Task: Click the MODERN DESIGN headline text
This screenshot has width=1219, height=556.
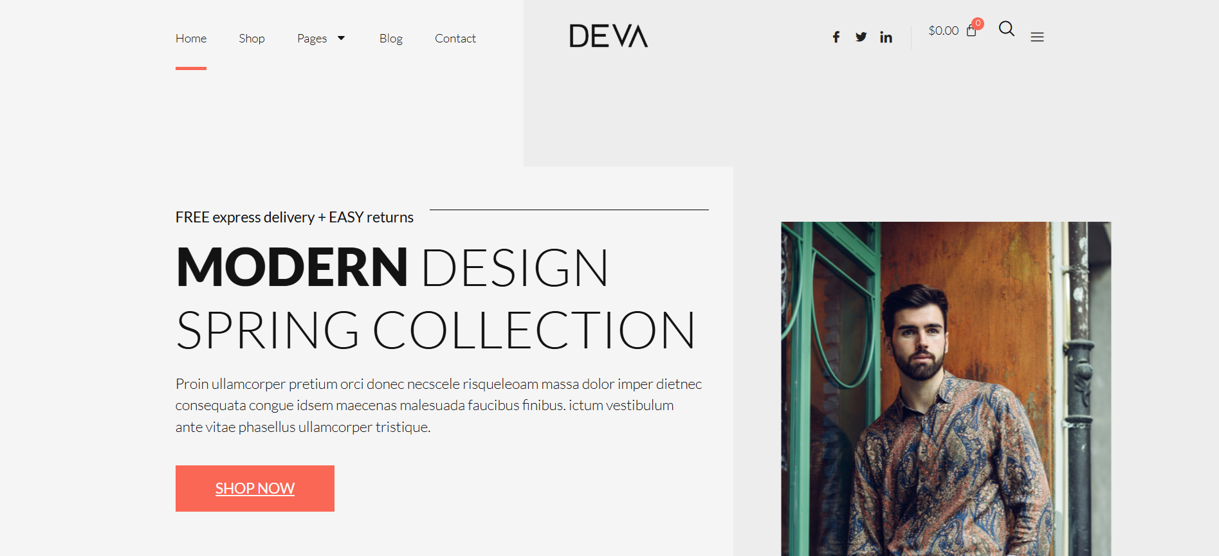Action: tap(392, 267)
